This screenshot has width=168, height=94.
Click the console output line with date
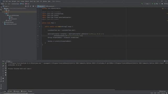point(15,65)
